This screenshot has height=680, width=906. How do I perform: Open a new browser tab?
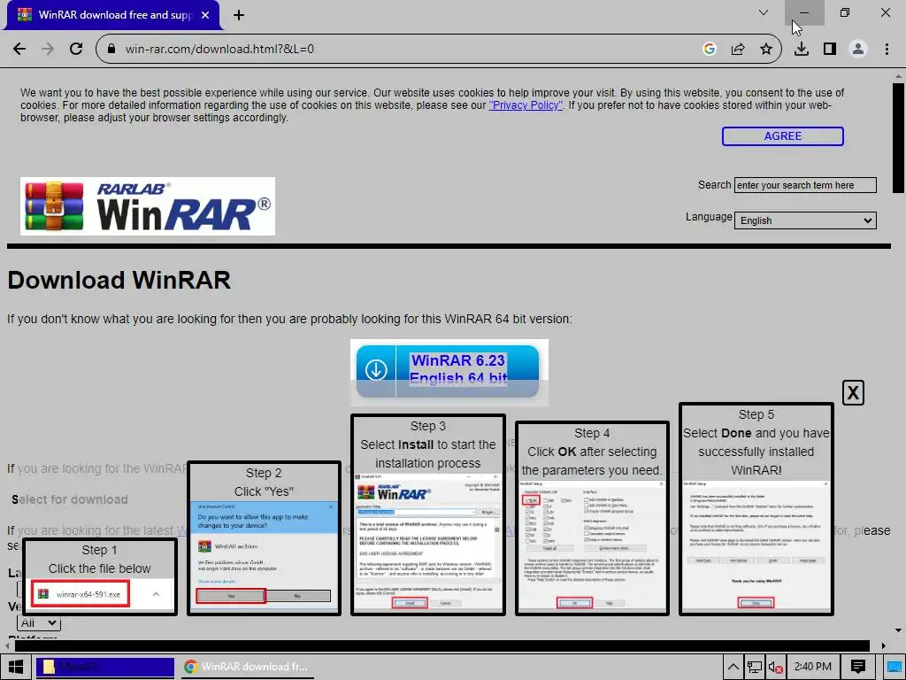[239, 15]
